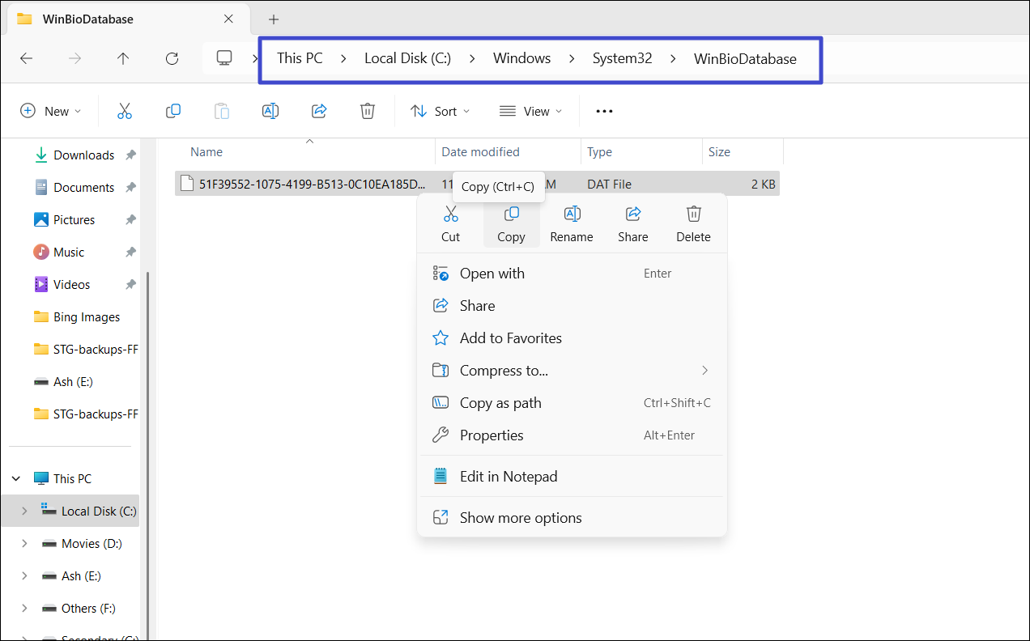The image size is (1030, 641).
Task: Open the Sort dropdown
Action: click(x=440, y=111)
